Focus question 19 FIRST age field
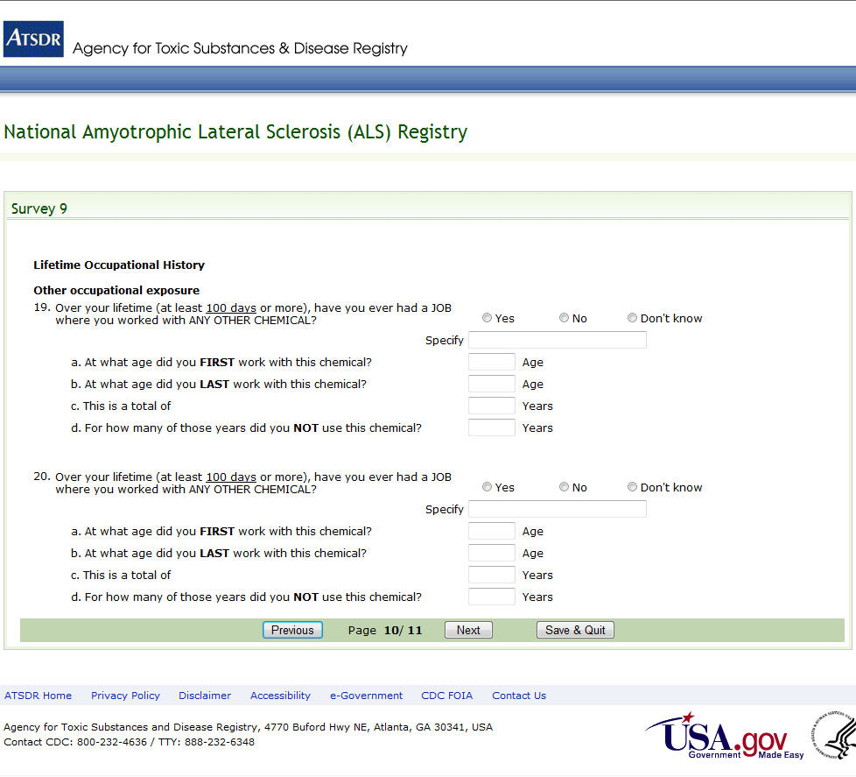856x777 pixels. click(491, 362)
